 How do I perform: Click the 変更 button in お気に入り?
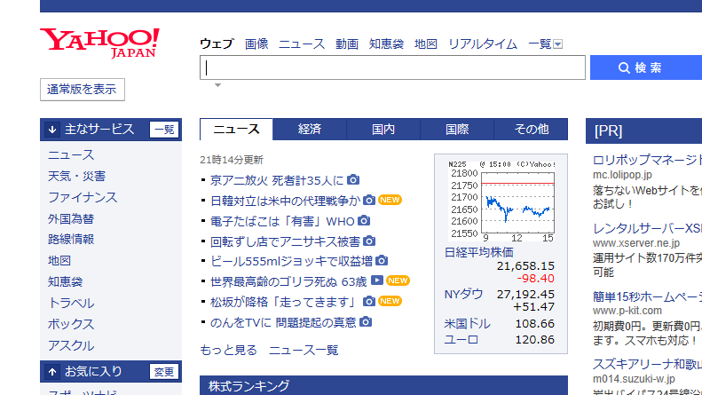click(164, 372)
